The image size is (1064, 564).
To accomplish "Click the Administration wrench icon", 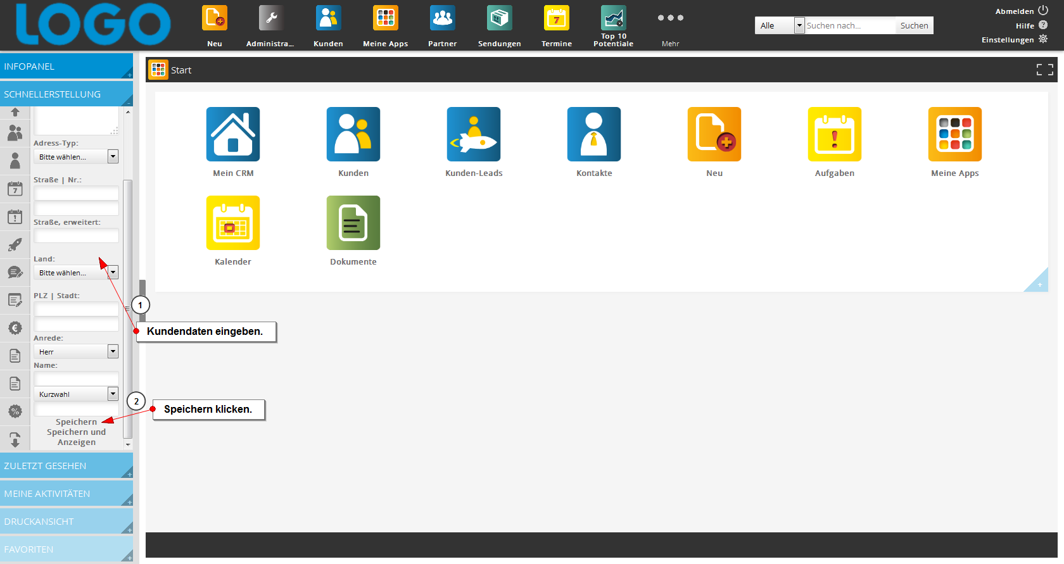I will 271,19.
